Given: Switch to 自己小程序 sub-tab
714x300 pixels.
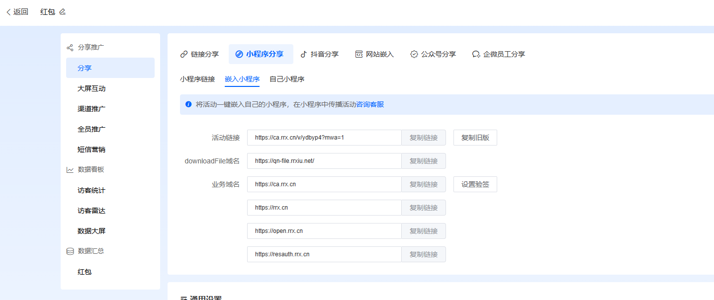Looking at the screenshot, I should coord(287,79).
